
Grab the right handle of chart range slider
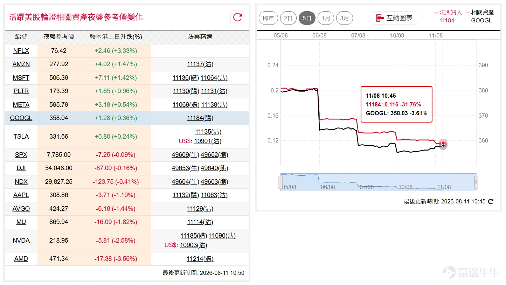(x=476, y=182)
